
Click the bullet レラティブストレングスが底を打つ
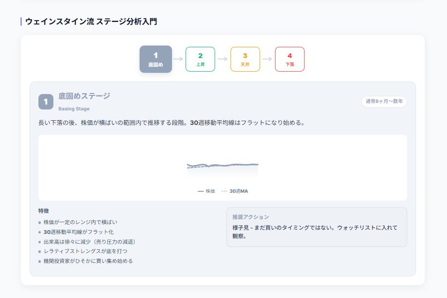[86, 251]
